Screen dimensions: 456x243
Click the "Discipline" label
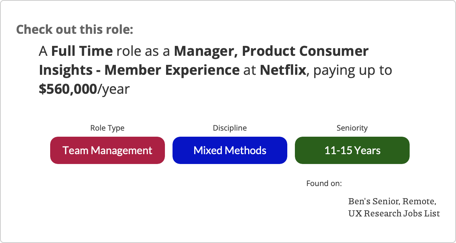[230, 128]
